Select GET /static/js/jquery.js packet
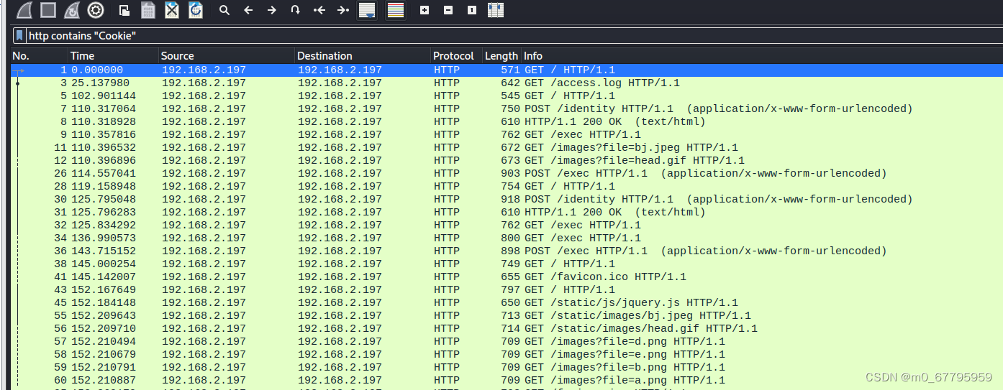The height and width of the screenshot is (390, 1003). 507,303
